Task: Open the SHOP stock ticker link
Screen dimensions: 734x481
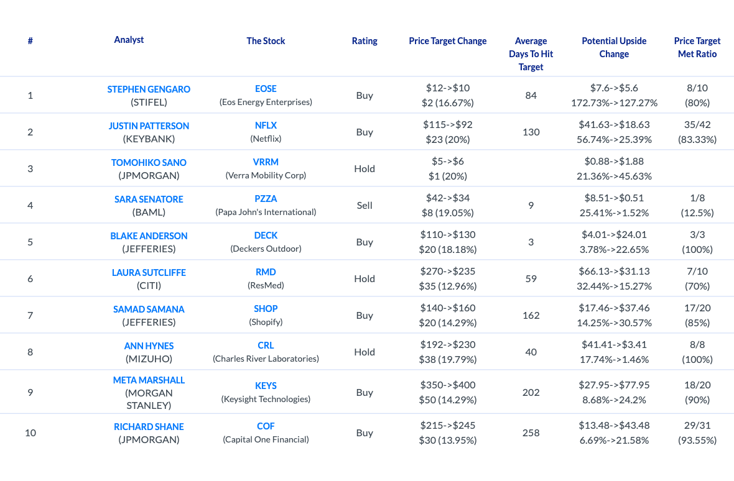Action: click(x=266, y=309)
